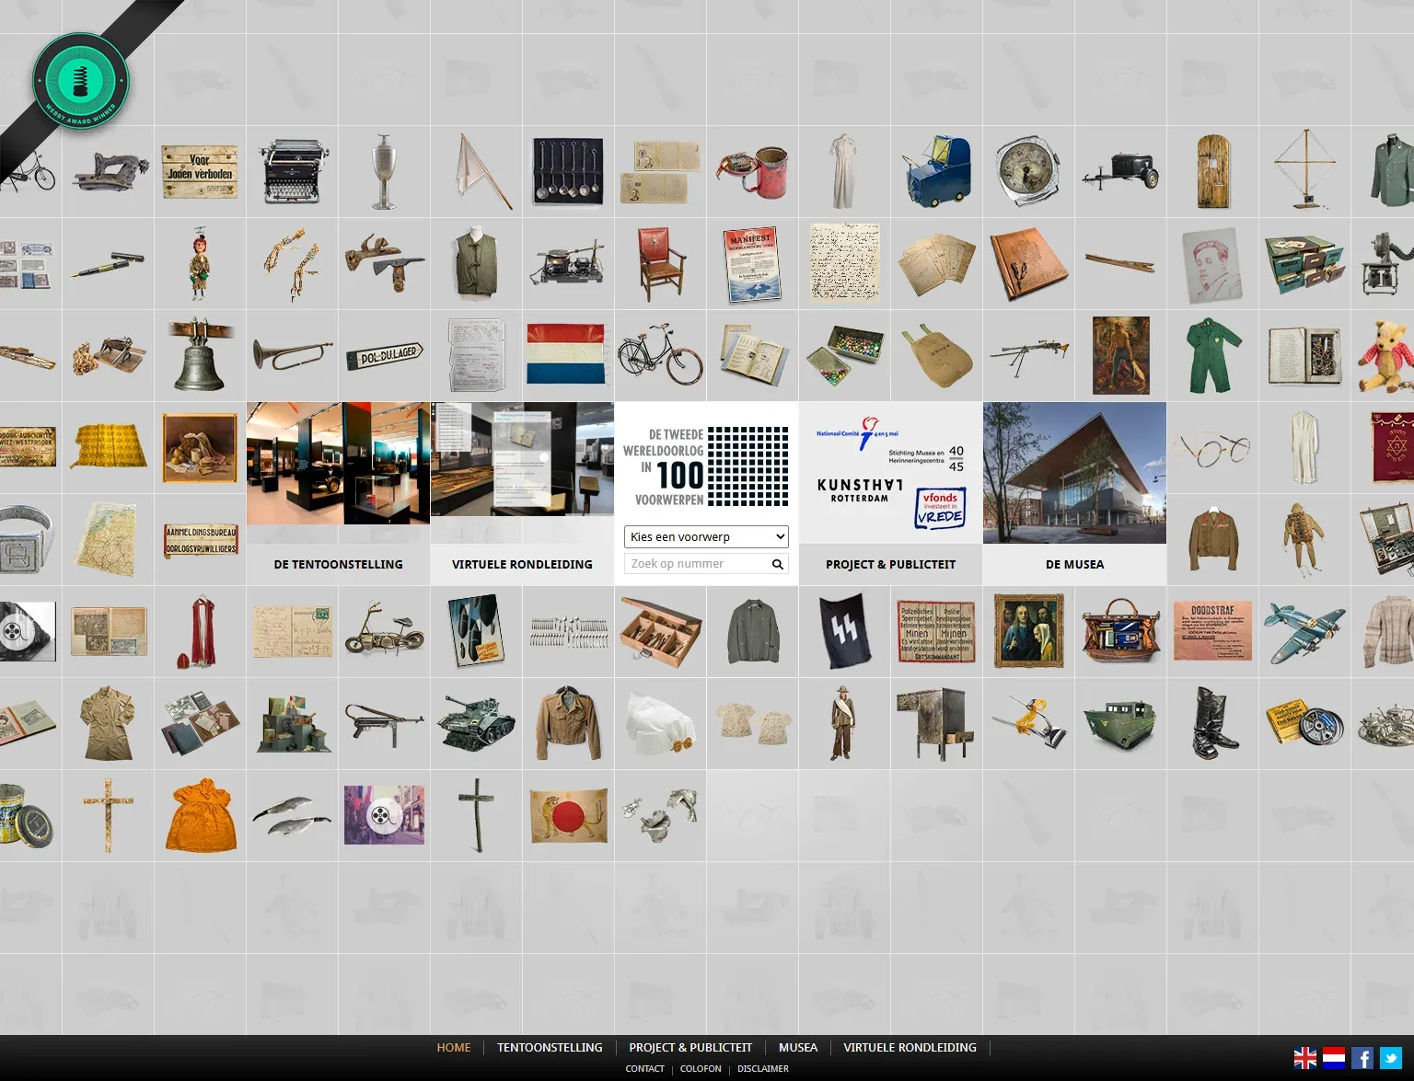Screen dimensions: 1414x1081
Task: Select the 'POL. DU. LAGER' sign
Action: point(384,356)
